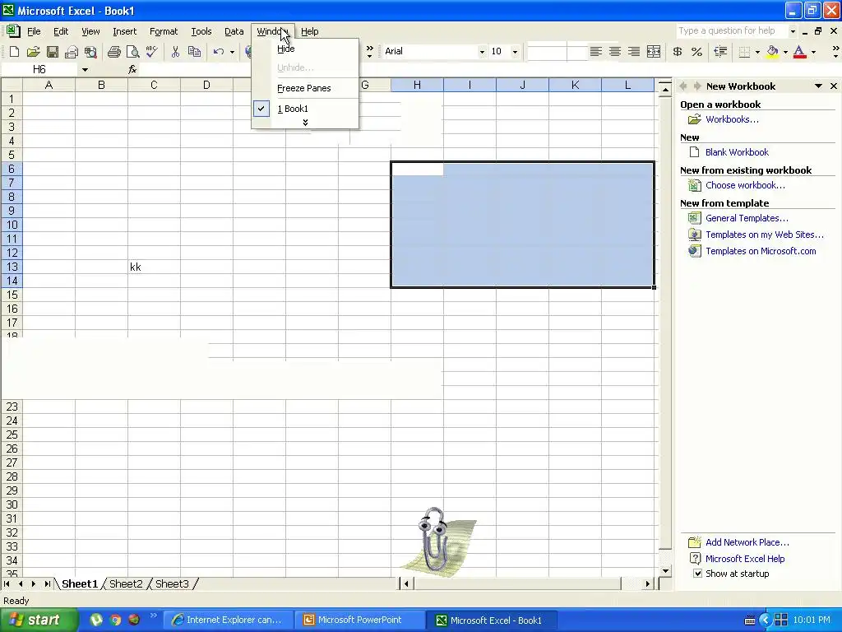Apply Currency Style dollar icon
Image resolution: width=842 pixels, height=632 pixels.
pyautogui.click(x=678, y=52)
